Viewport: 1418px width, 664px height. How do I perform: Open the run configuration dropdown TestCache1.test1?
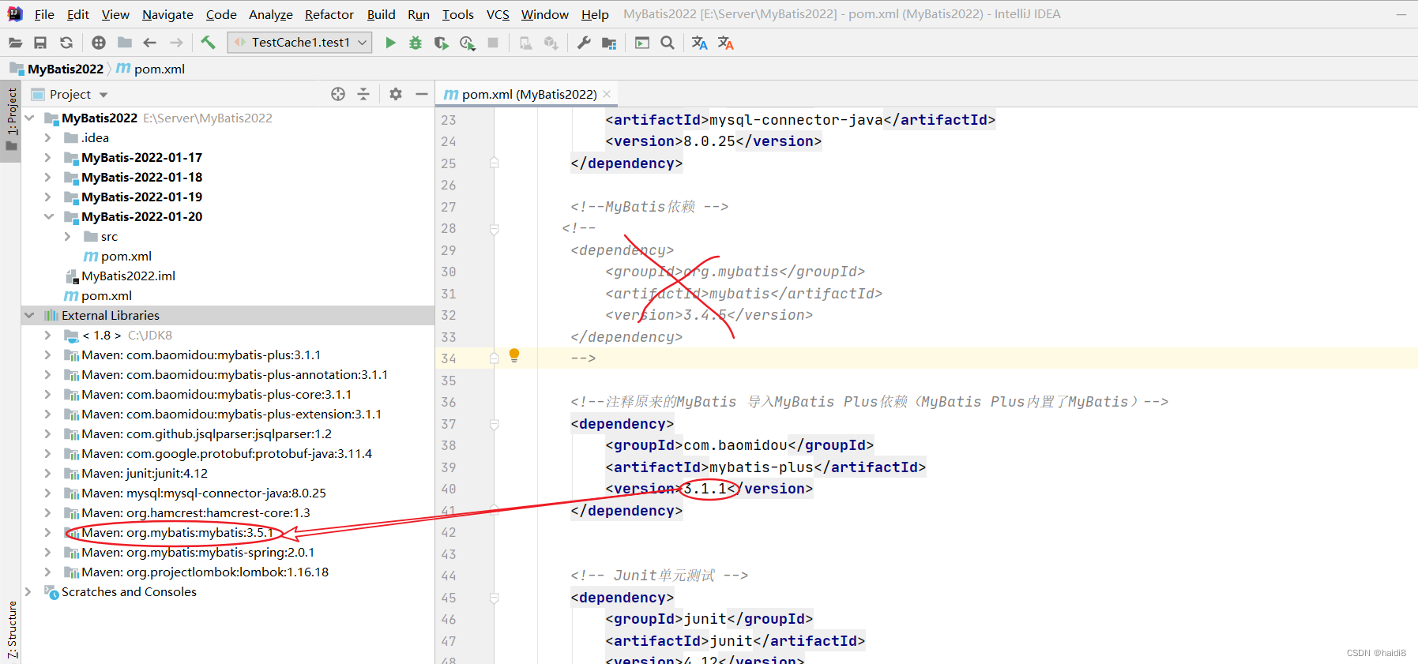coord(300,43)
